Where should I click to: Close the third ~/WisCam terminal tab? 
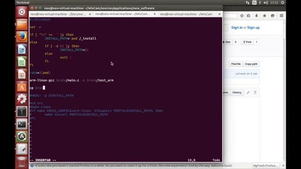pyautogui.click(x=220, y=14)
